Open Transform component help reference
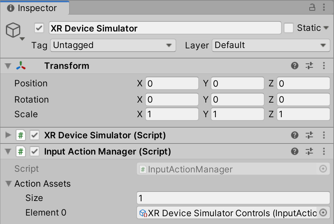334x224 pixels. point(294,66)
